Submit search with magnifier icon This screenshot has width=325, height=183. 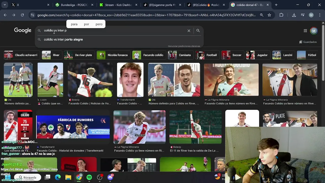coord(198,30)
